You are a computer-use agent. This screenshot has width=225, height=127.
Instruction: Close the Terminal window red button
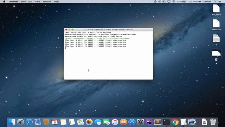pos(66,30)
